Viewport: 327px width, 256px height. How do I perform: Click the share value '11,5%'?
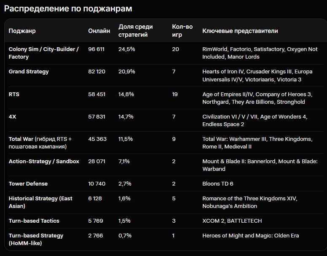125,139
